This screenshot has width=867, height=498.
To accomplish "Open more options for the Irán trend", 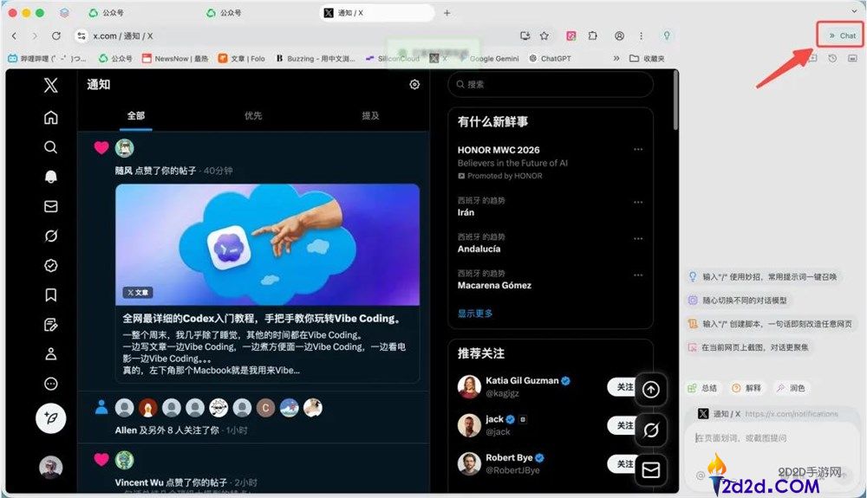I will pyautogui.click(x=638, y=202).
